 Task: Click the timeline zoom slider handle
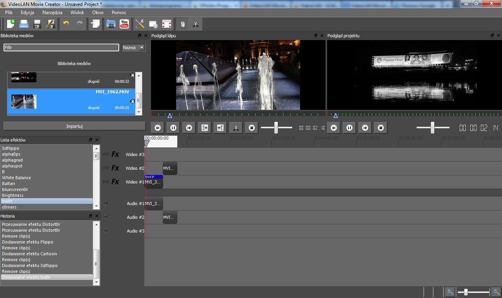click(466, 292)
